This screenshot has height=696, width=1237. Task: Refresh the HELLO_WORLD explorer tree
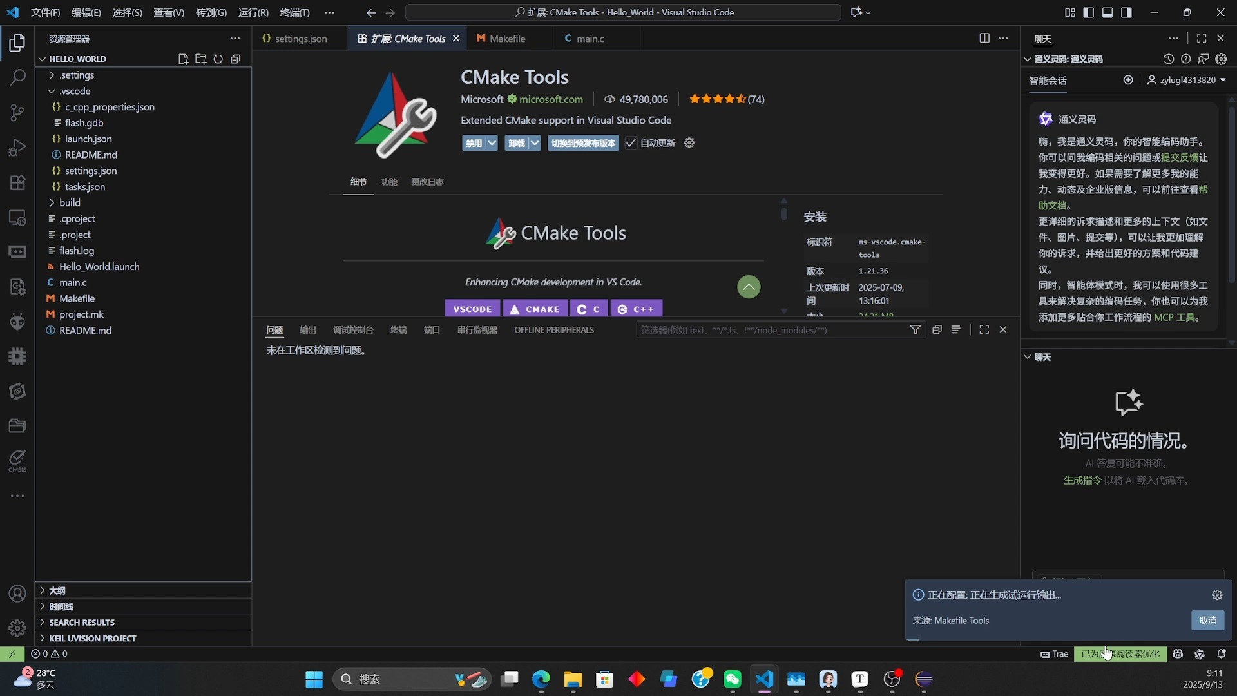coord(218,59)
